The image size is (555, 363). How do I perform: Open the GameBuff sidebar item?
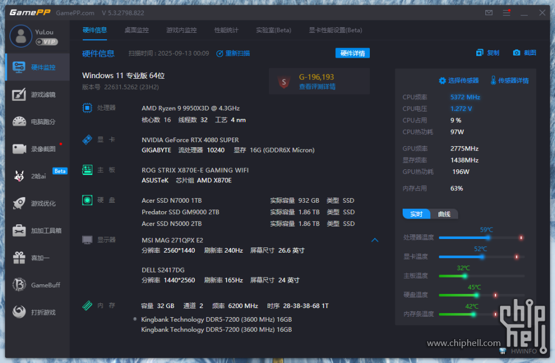click(37, 285)
